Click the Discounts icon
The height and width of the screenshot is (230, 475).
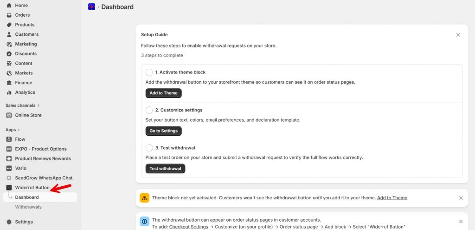9,54
